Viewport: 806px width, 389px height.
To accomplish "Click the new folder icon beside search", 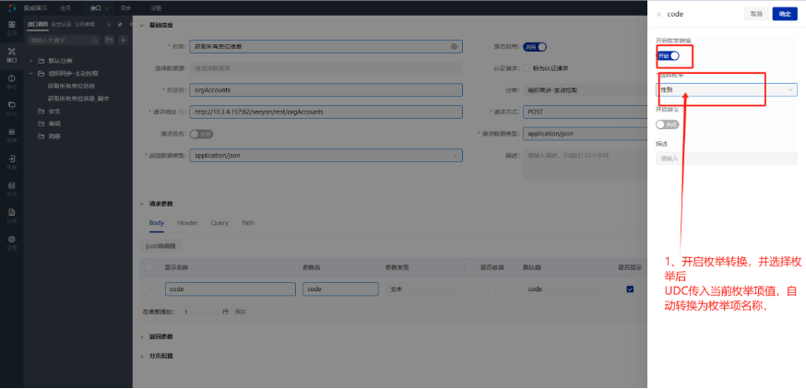I will 110,41.
